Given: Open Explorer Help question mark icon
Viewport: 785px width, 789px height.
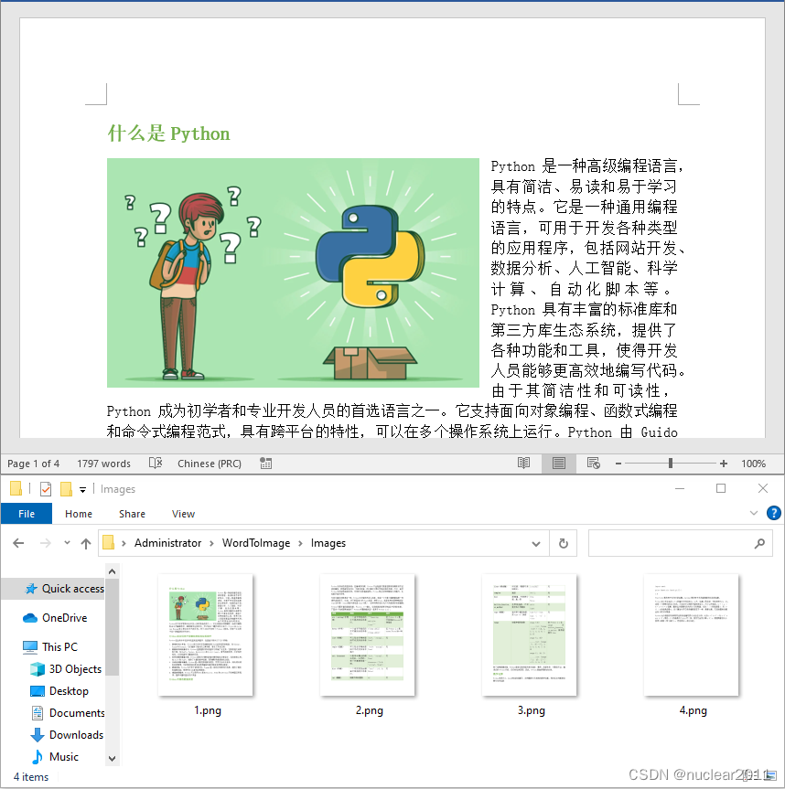Looking at the screenshot, I should 773,513.
